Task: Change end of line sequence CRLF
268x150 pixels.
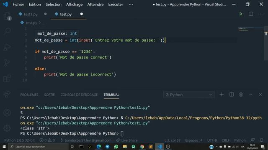Action: coord(226,140)
